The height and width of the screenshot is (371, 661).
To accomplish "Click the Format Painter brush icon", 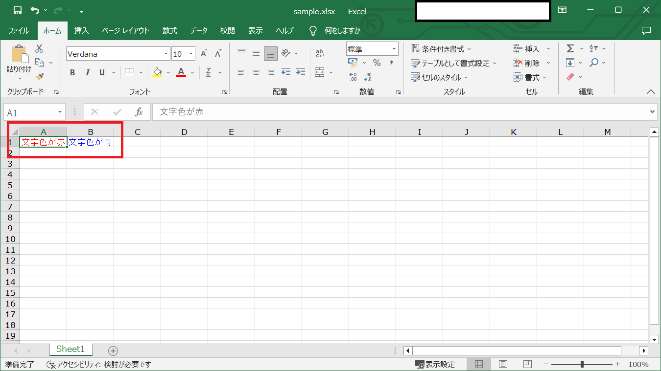I will pos(40,77).
